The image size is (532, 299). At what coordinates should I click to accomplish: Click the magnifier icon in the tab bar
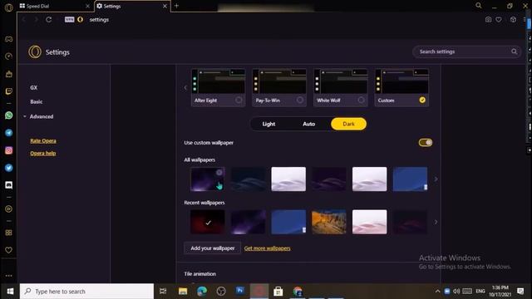tap(479, 6)
